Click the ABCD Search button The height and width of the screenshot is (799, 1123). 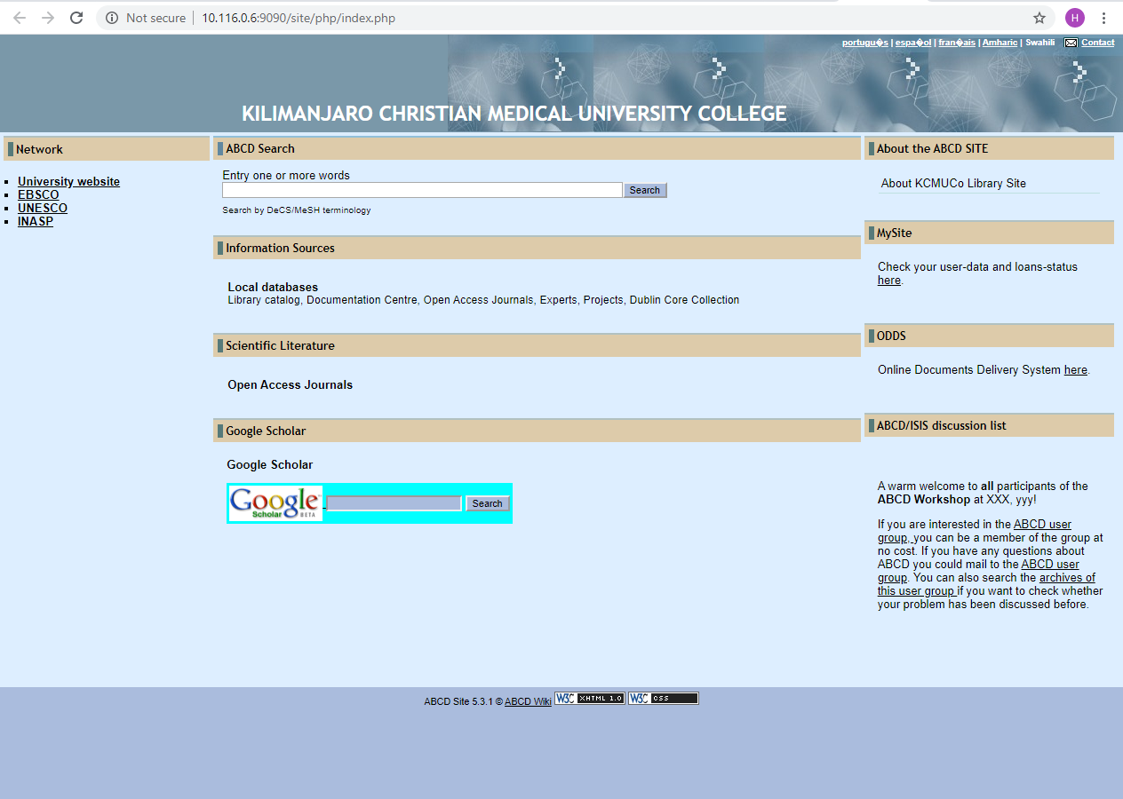[645, 190]
